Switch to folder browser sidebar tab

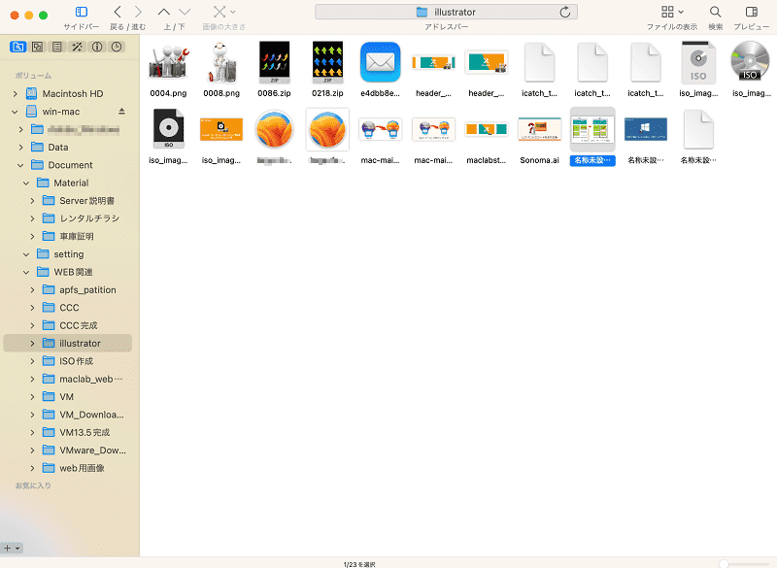(17, 47)
